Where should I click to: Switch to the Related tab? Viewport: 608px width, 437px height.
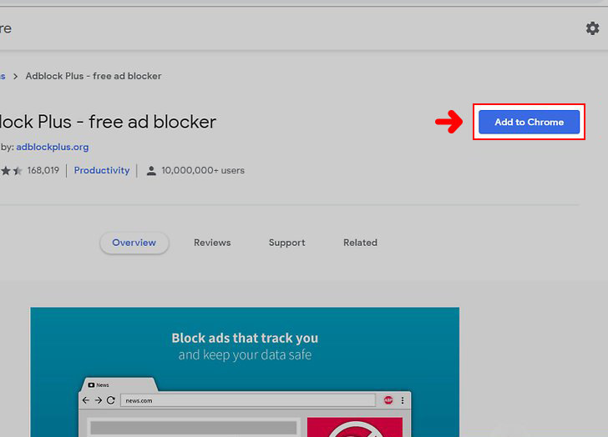point(360,243)
